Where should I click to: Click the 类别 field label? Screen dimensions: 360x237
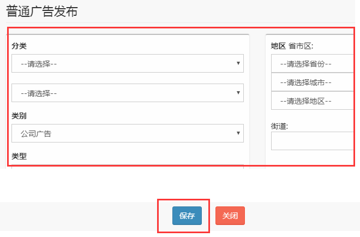pos(19,116)
